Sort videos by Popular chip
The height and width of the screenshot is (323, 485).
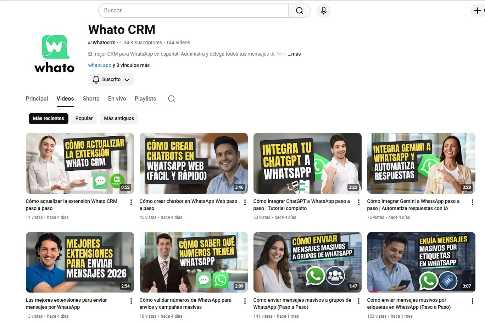tap(84, 119)
